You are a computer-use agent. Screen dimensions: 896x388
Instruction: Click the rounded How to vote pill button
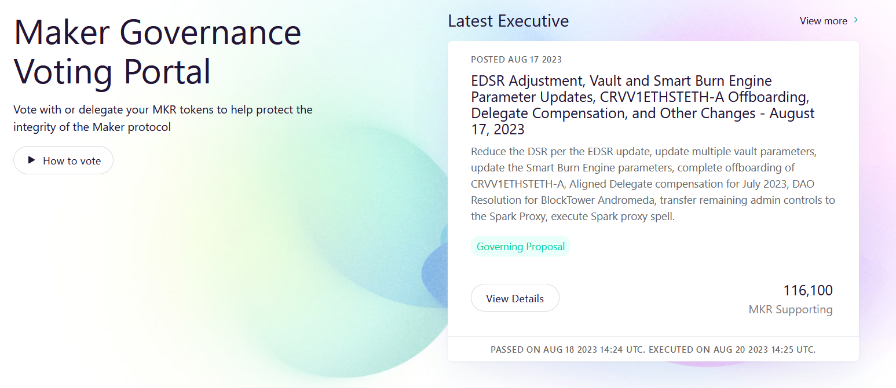pos(63,160)
